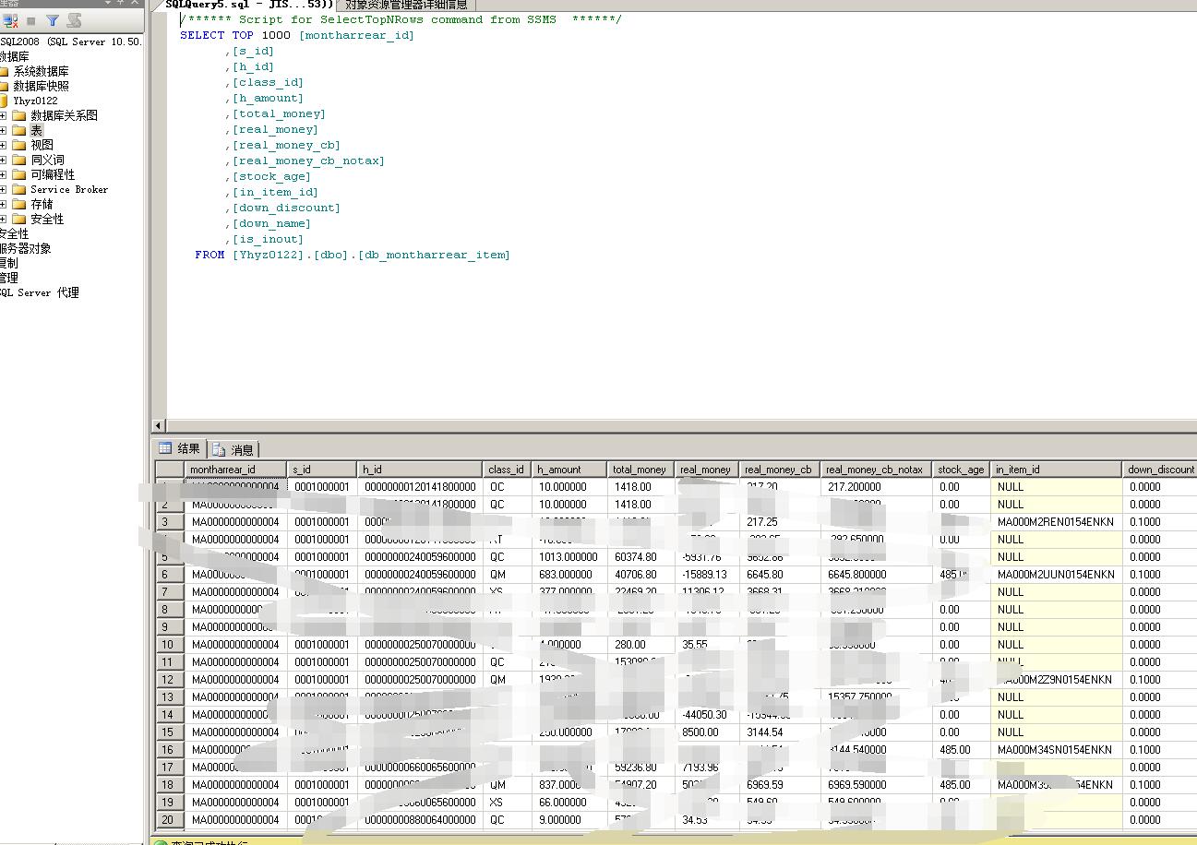The image size is (1197, 845).
Task: Click the real_money_cb column header
Action: tap(780, 470)
